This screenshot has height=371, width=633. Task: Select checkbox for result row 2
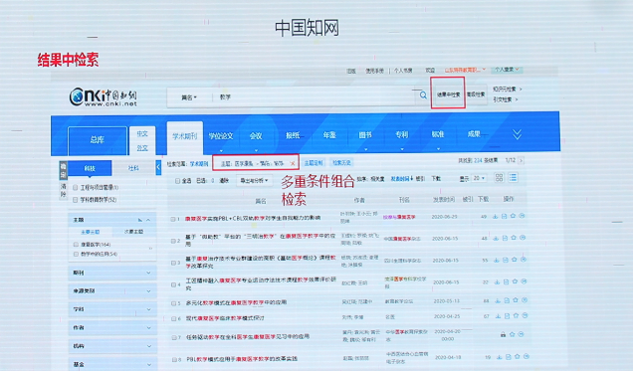click(x=173, y=241)
